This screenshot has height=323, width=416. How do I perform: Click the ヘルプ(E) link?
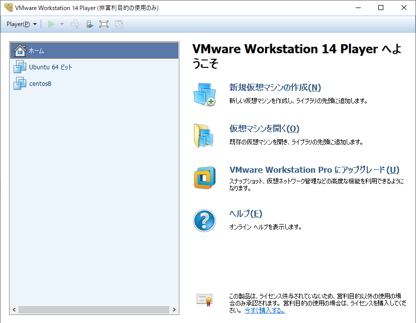(246, 213)
